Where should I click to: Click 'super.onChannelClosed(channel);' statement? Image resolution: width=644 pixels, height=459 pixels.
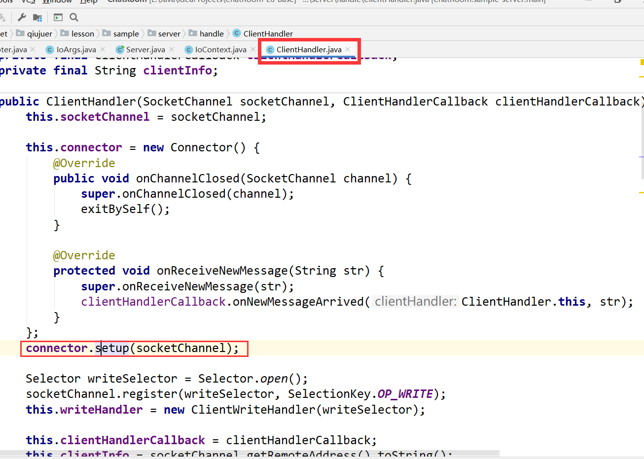pos(187,194)
